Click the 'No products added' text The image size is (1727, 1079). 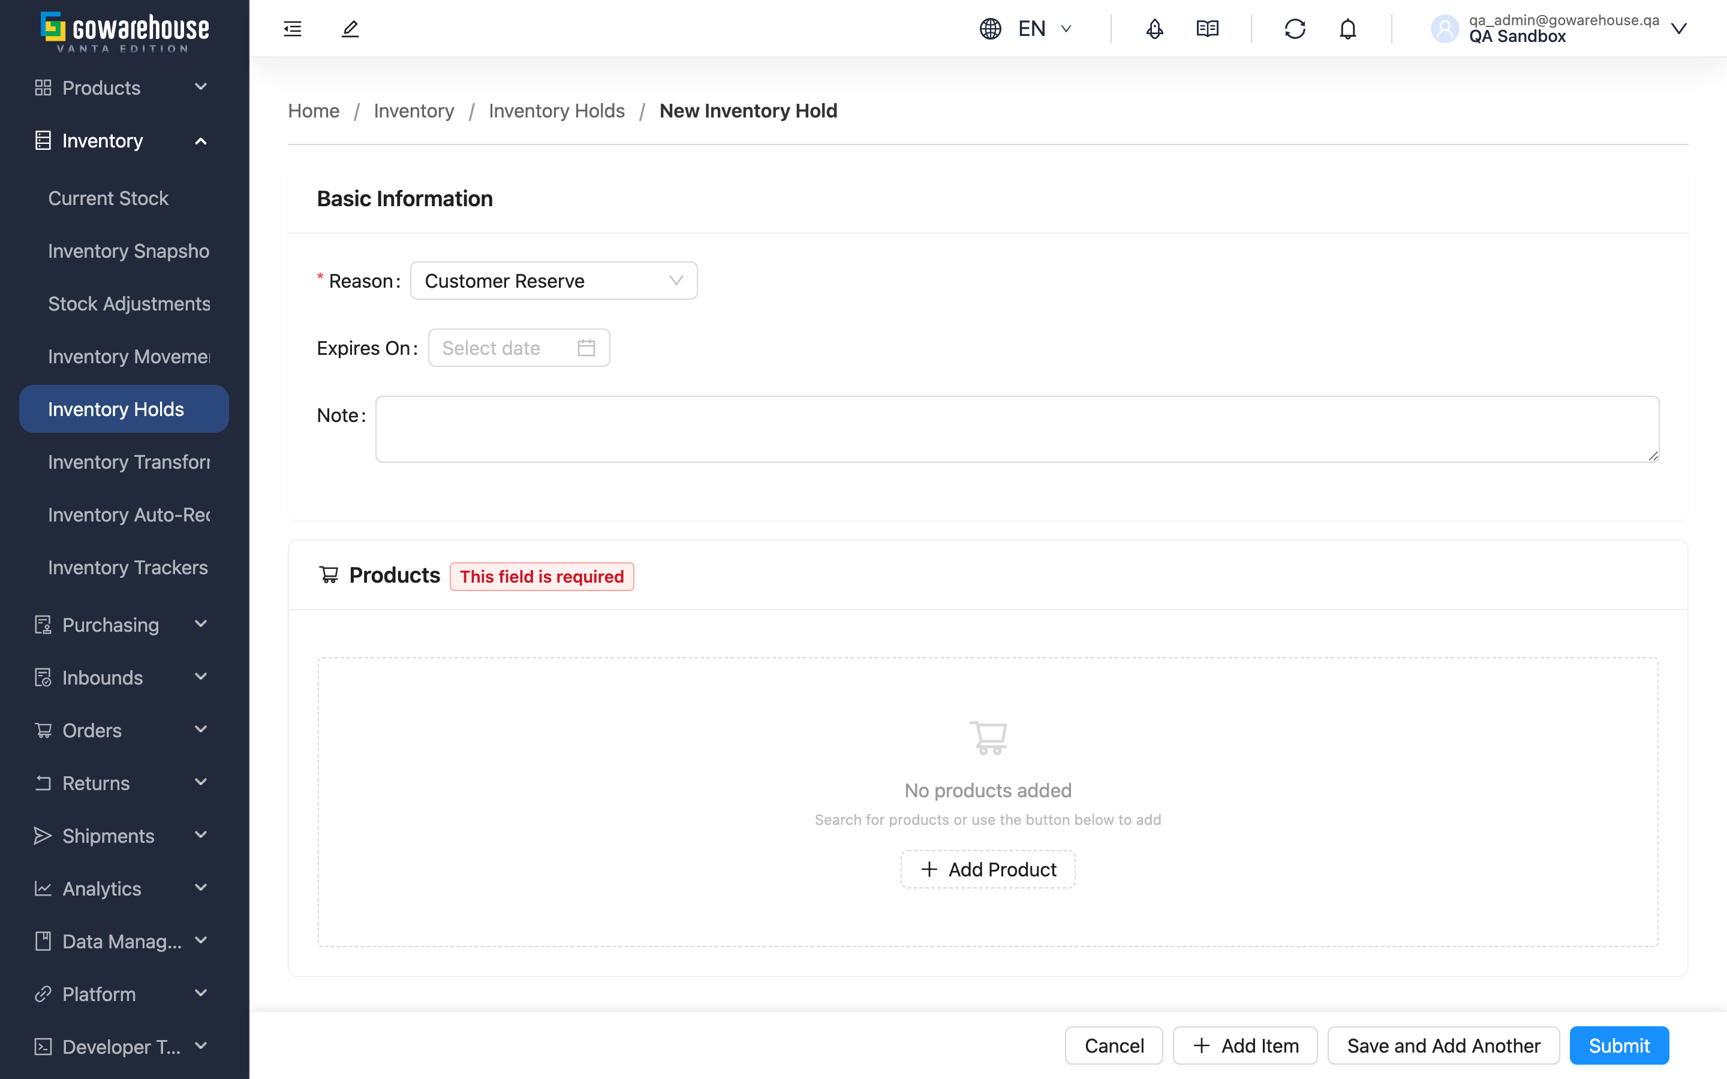click(988, 790)
